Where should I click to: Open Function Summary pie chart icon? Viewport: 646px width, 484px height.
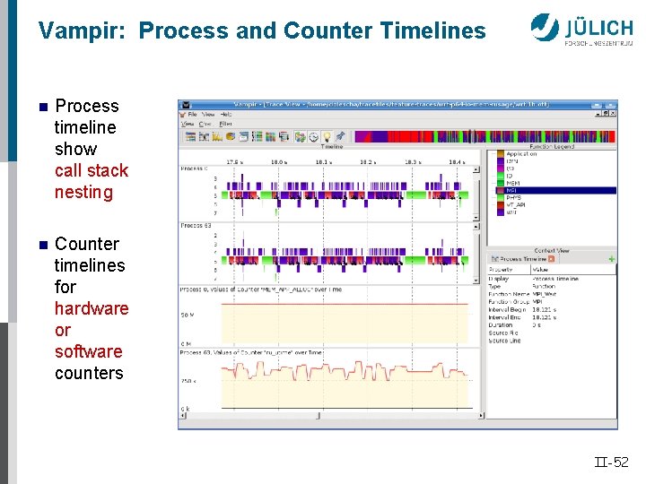231,136
